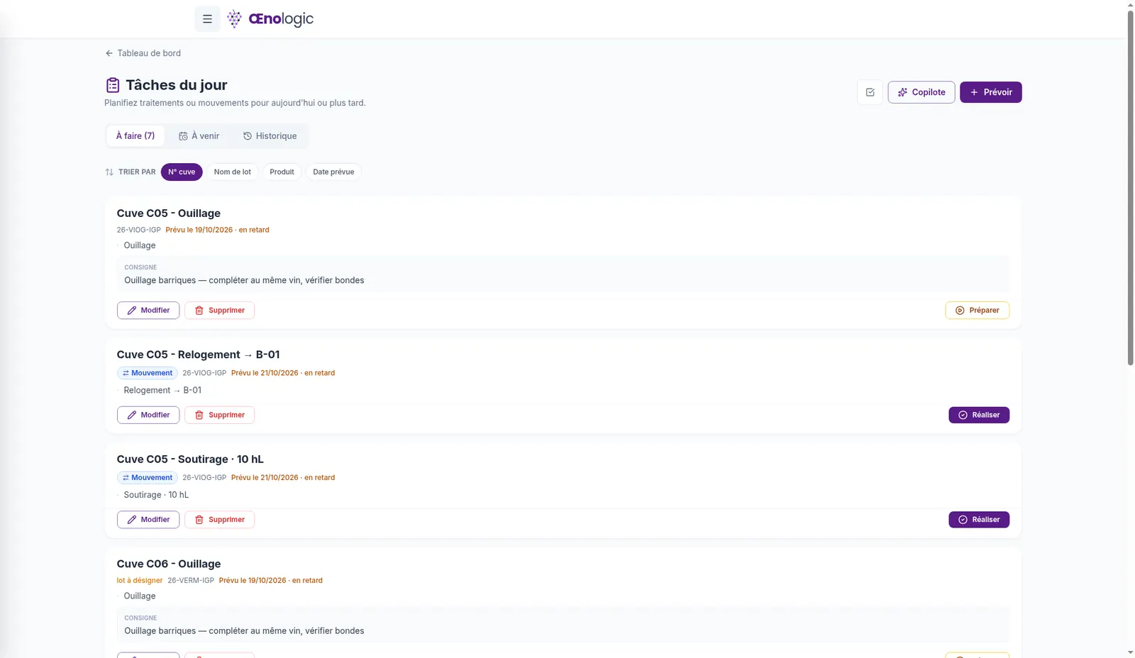Switch to the À faire (7) tab

click(135, 136)
